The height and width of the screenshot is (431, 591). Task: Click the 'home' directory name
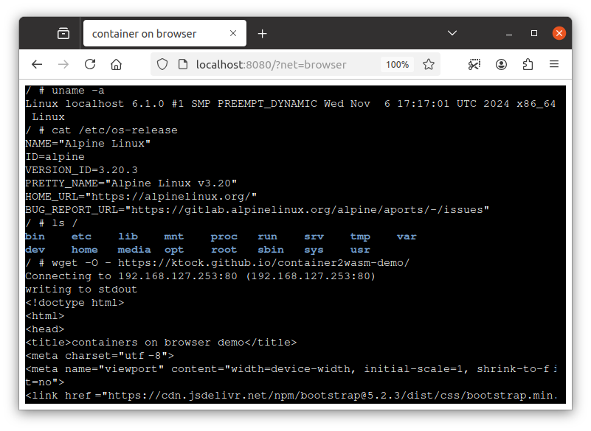[x=84, y=250]
